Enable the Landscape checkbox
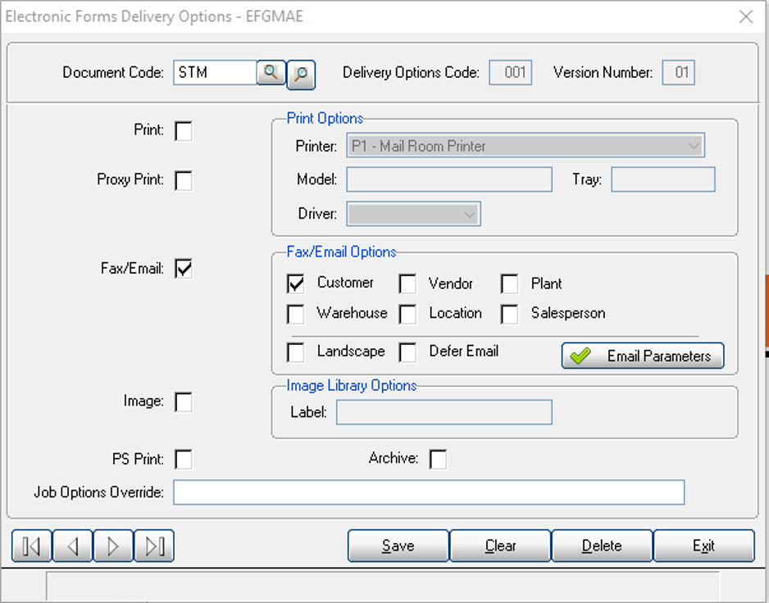The image size is (769, 603). coord(296,352)
